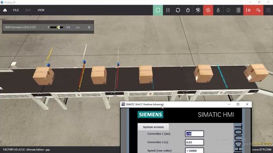Stop the simulation with the green square button
This screenshot has width=273, height=153.
pos(158,10)
